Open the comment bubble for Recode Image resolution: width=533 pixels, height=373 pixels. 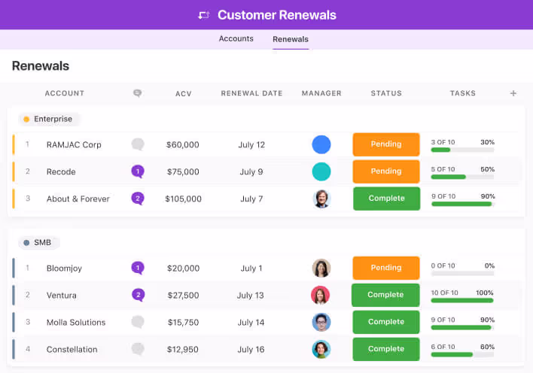[137, 171]
